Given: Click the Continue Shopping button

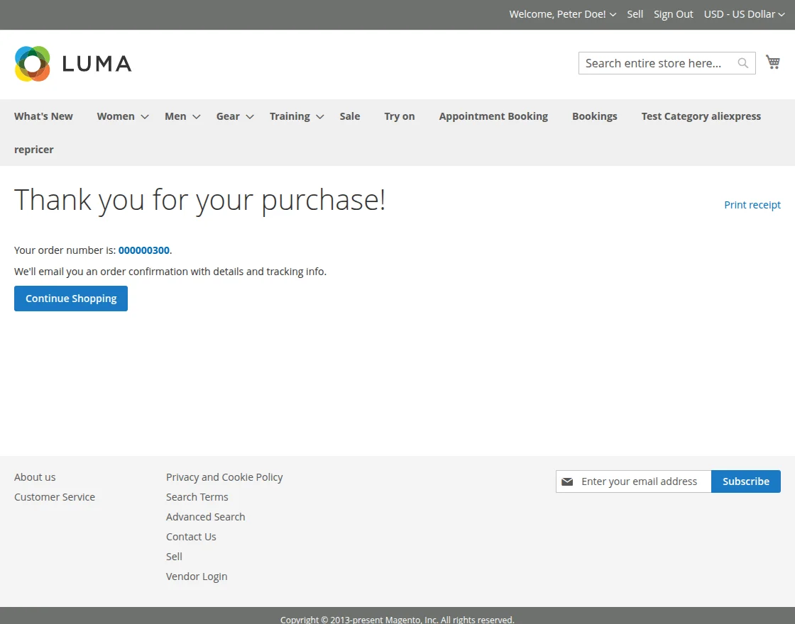Looking at the screenshot, I should [x=70, y=298].
